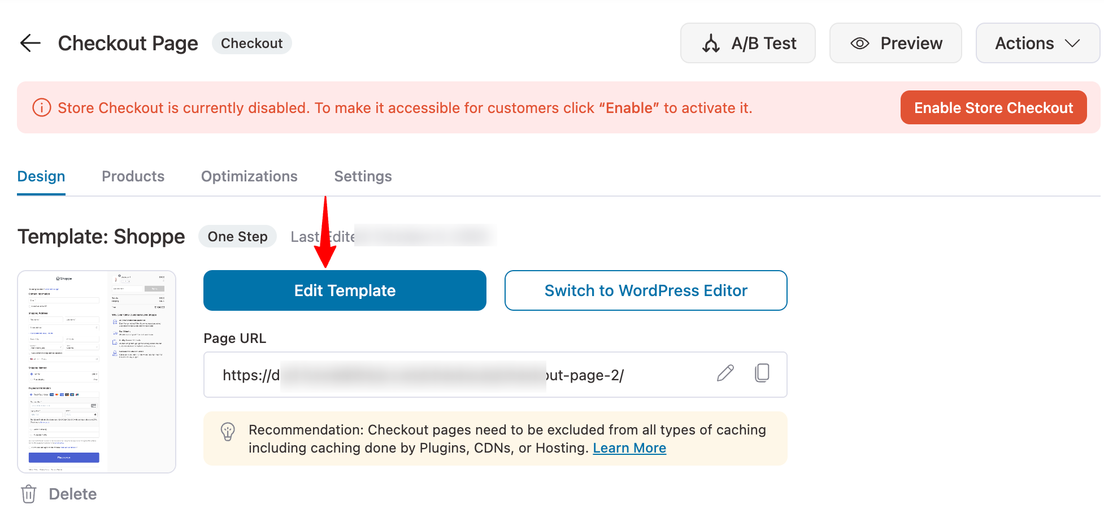Open the A/B Test button
The height and width of the screenshot is (530, 1104).
747,43
